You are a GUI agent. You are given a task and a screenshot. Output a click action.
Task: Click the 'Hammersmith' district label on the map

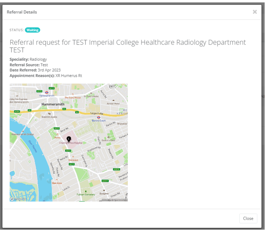pyautogui.click(x=53, y=104)
